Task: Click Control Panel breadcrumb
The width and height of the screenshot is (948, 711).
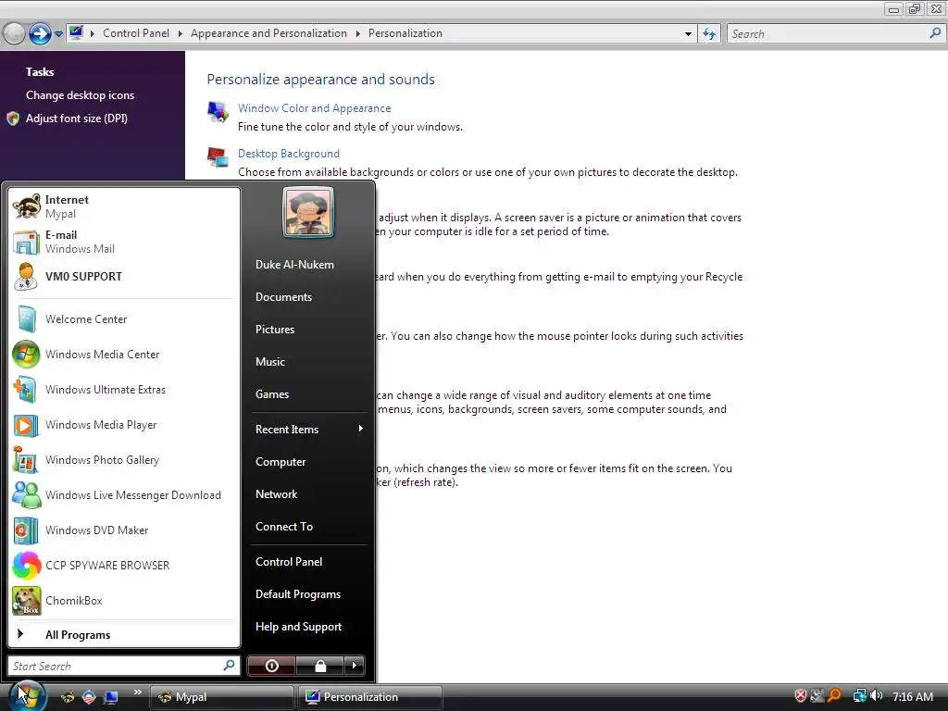Action: click(x=136, y=33)
